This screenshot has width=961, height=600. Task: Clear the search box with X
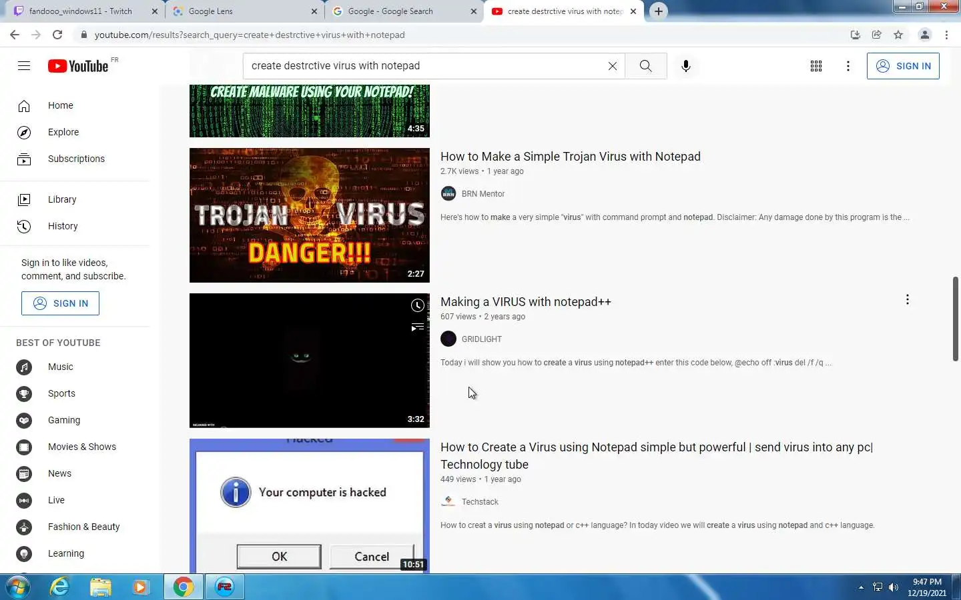coord(613,66)
